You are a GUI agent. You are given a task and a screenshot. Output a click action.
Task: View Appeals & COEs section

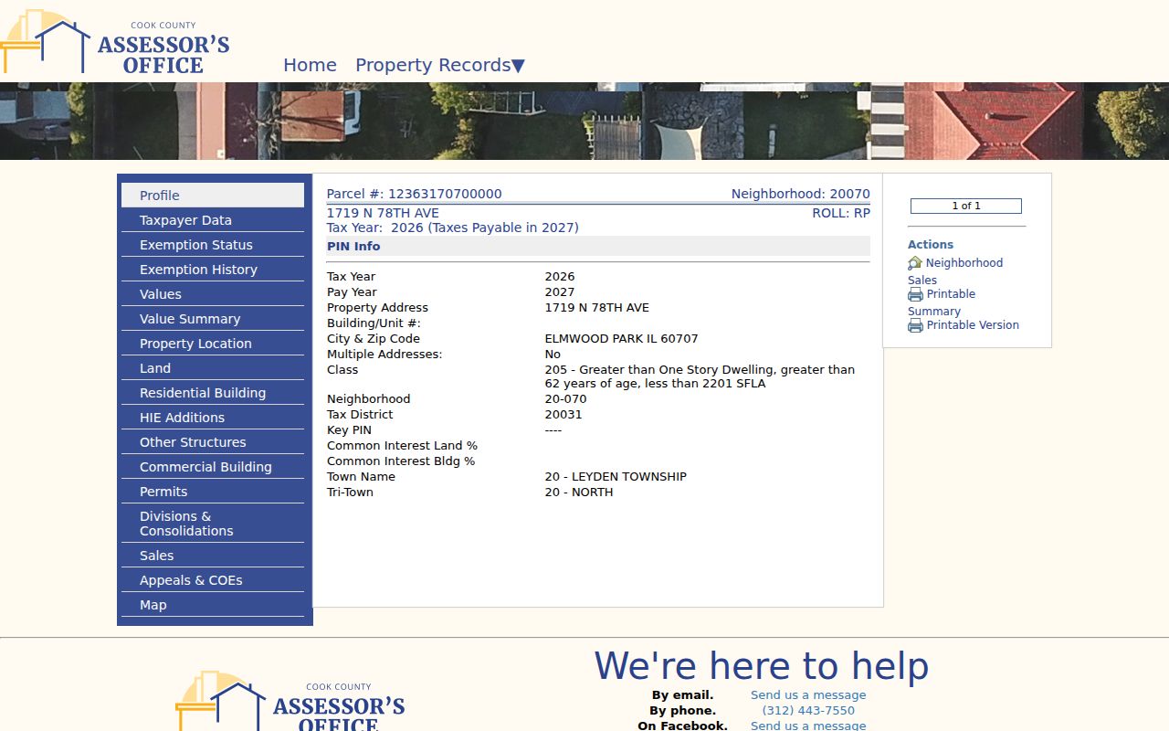coord(213,580)
